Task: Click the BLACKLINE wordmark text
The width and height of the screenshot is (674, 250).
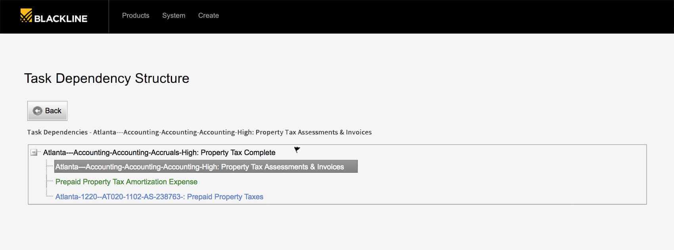Action: point(61,18)
